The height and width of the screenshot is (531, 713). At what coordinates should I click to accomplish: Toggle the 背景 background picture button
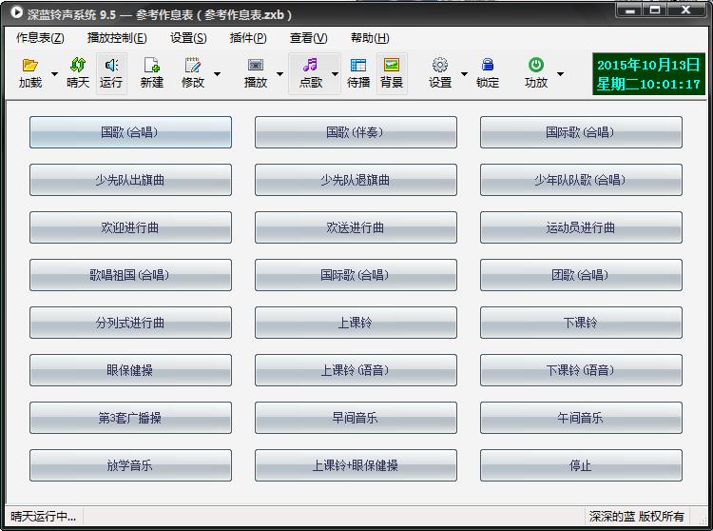pyautogui.click(x=392, y=66)
